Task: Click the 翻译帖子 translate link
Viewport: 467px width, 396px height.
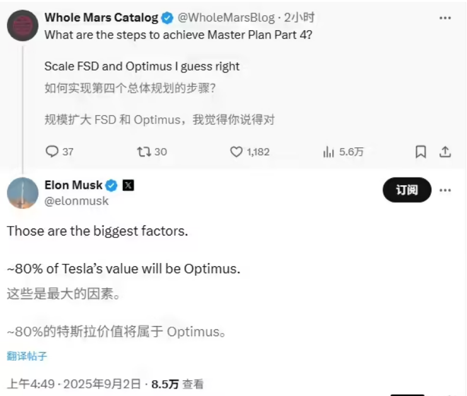Action: coord(27,356)
